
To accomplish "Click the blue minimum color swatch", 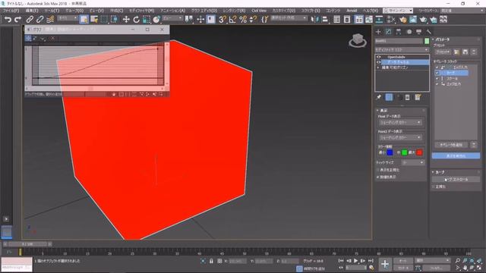I will coord(390,152).
